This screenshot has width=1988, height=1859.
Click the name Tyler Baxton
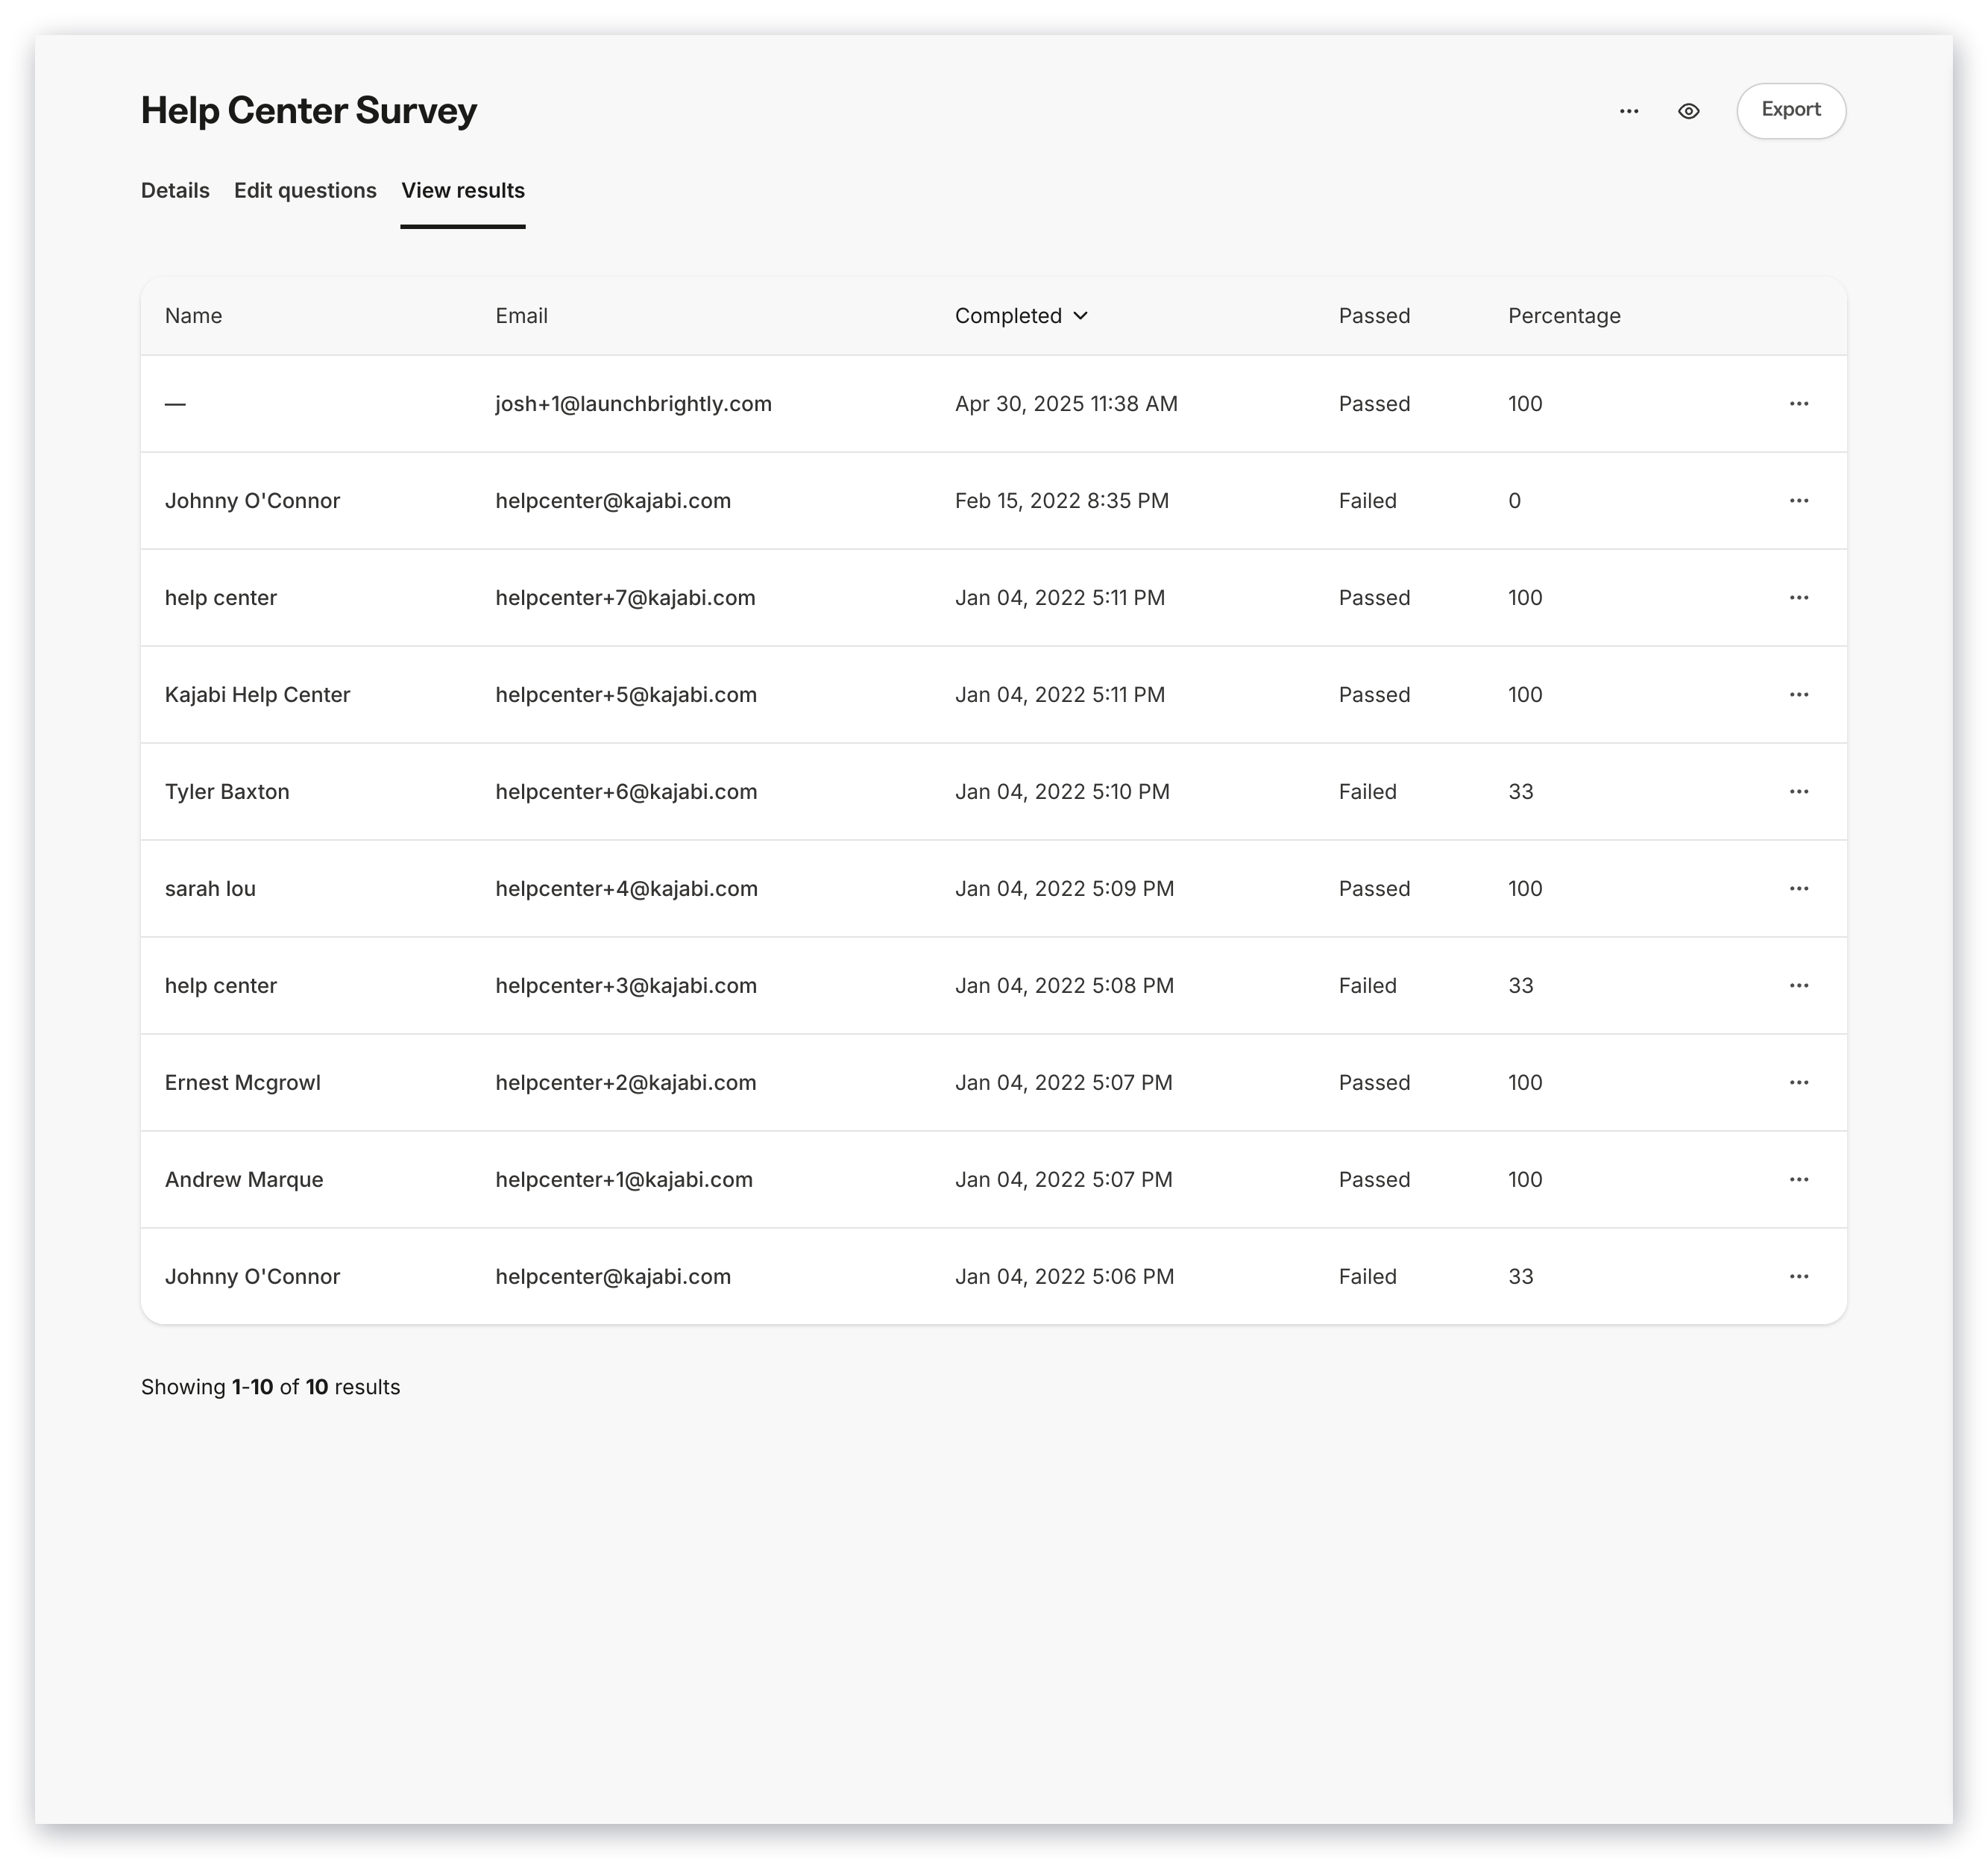[x=227, y=791]
